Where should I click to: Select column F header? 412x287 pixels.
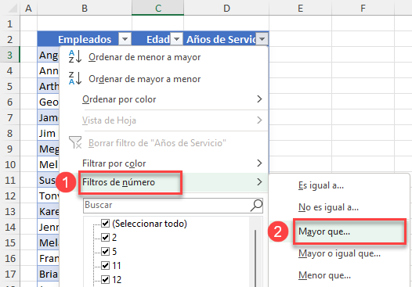click(x=363, y=8)
